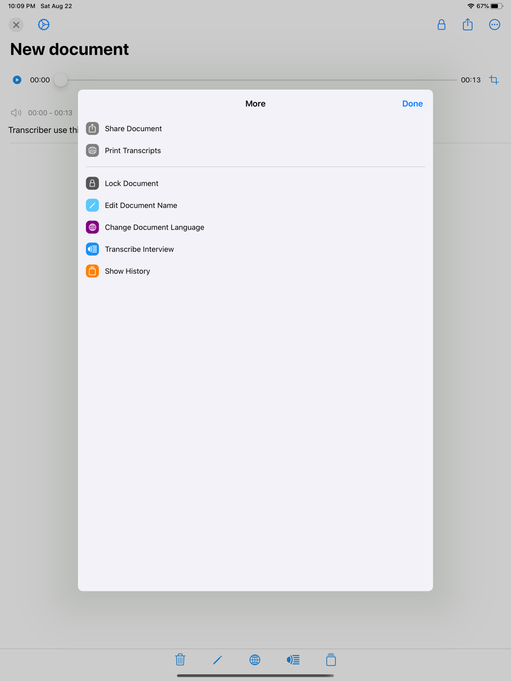Tap the transcribe icon in bottom bar

[x=293, y=660]
